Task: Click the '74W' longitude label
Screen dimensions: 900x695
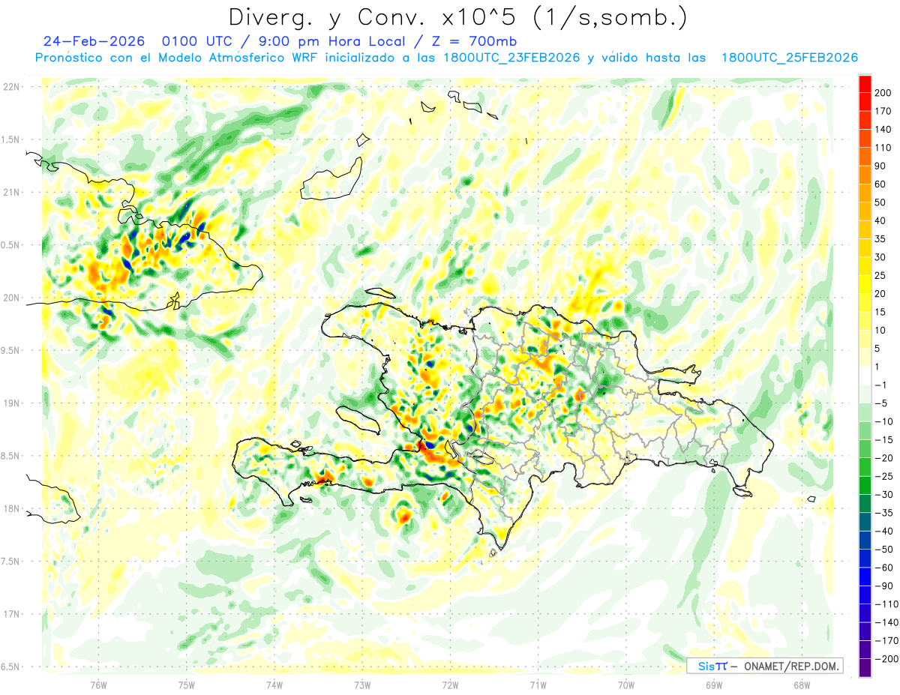Action: coord(274,685)
